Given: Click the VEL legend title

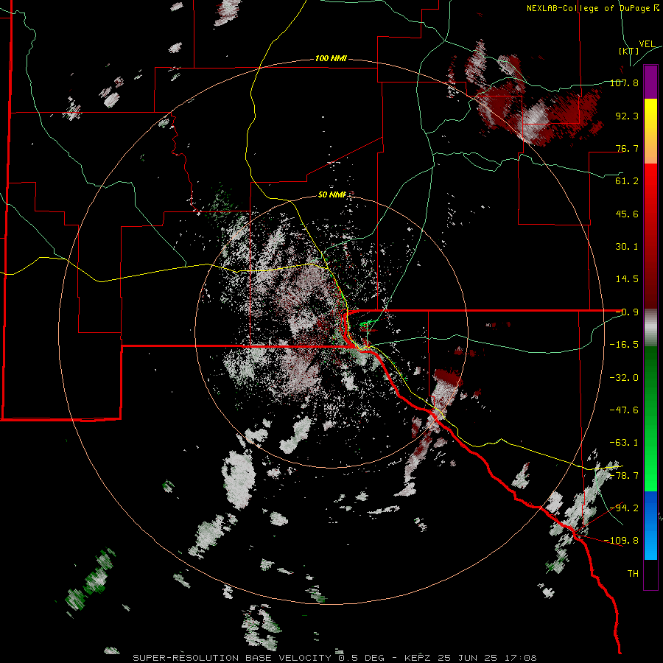Looking at the screenshot, I should coord(647,44).
